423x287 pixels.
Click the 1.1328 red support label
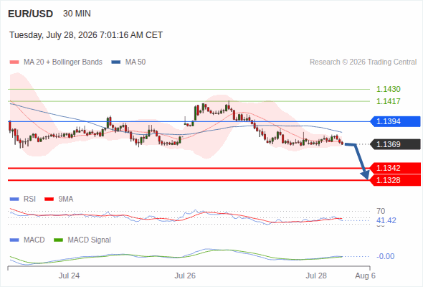tap(395, 180)
